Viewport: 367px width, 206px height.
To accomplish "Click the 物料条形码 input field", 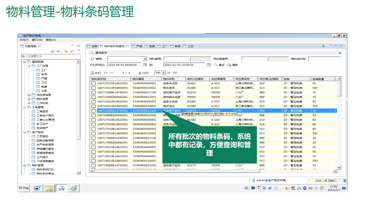I will click(x=325, y=59).
